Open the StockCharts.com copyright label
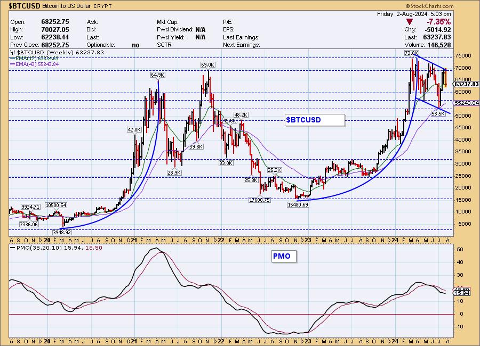This screenshot has width=480, height=346. [x=429, y=6]
